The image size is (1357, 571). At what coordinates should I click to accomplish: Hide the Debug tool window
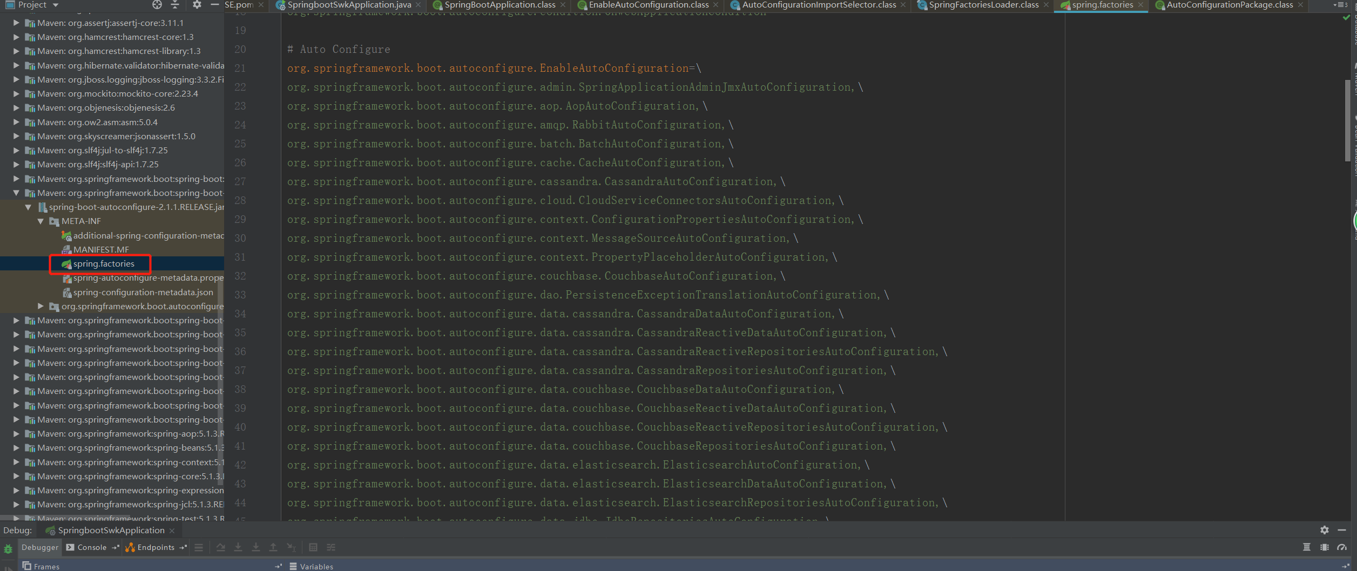point(1343,531)
